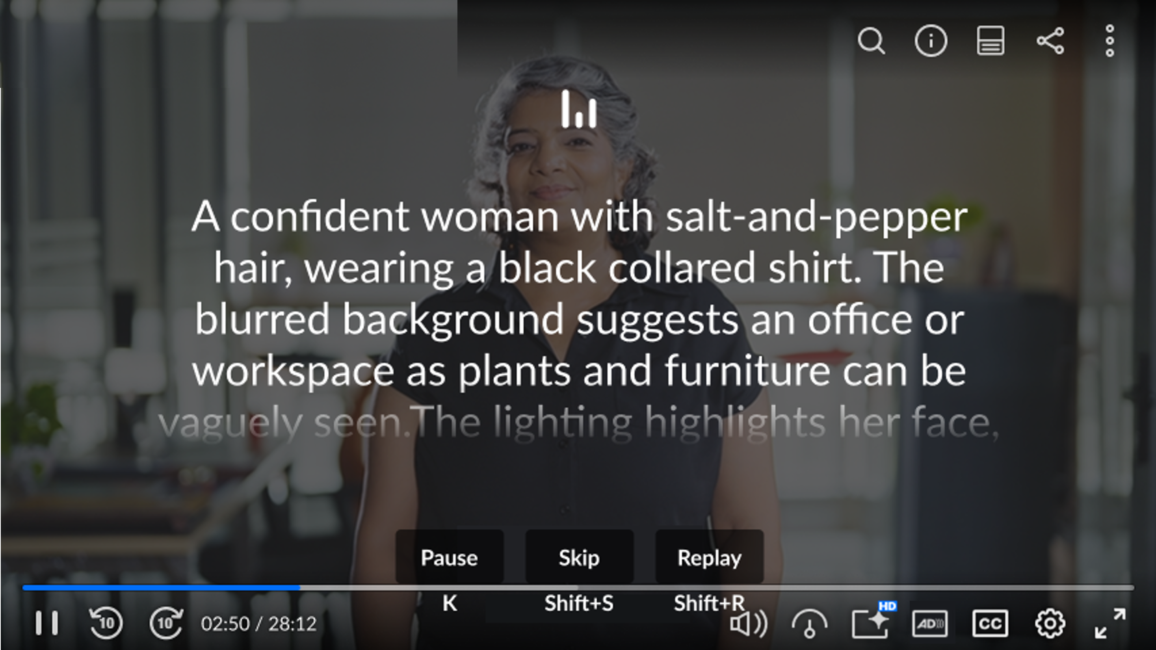This screenshot has height=650, width=1156.
Task: Click the Skip overlay button
Action: coord(579,558)
